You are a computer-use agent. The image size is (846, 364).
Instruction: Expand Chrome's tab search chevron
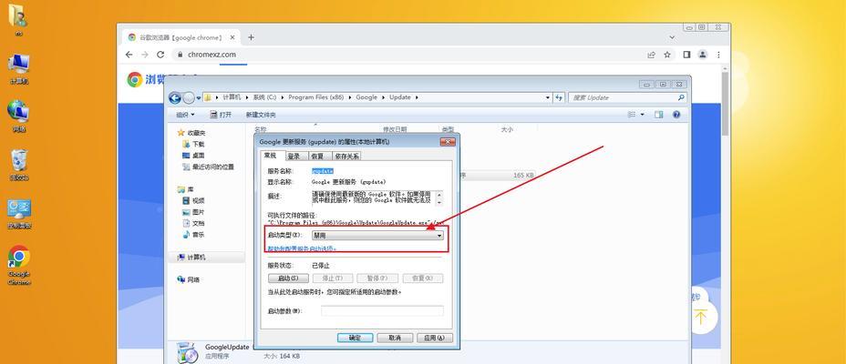click(672, 37)
